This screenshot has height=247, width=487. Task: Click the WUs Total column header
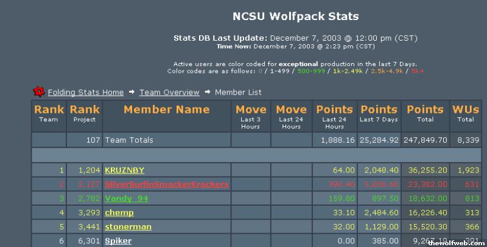466,113
